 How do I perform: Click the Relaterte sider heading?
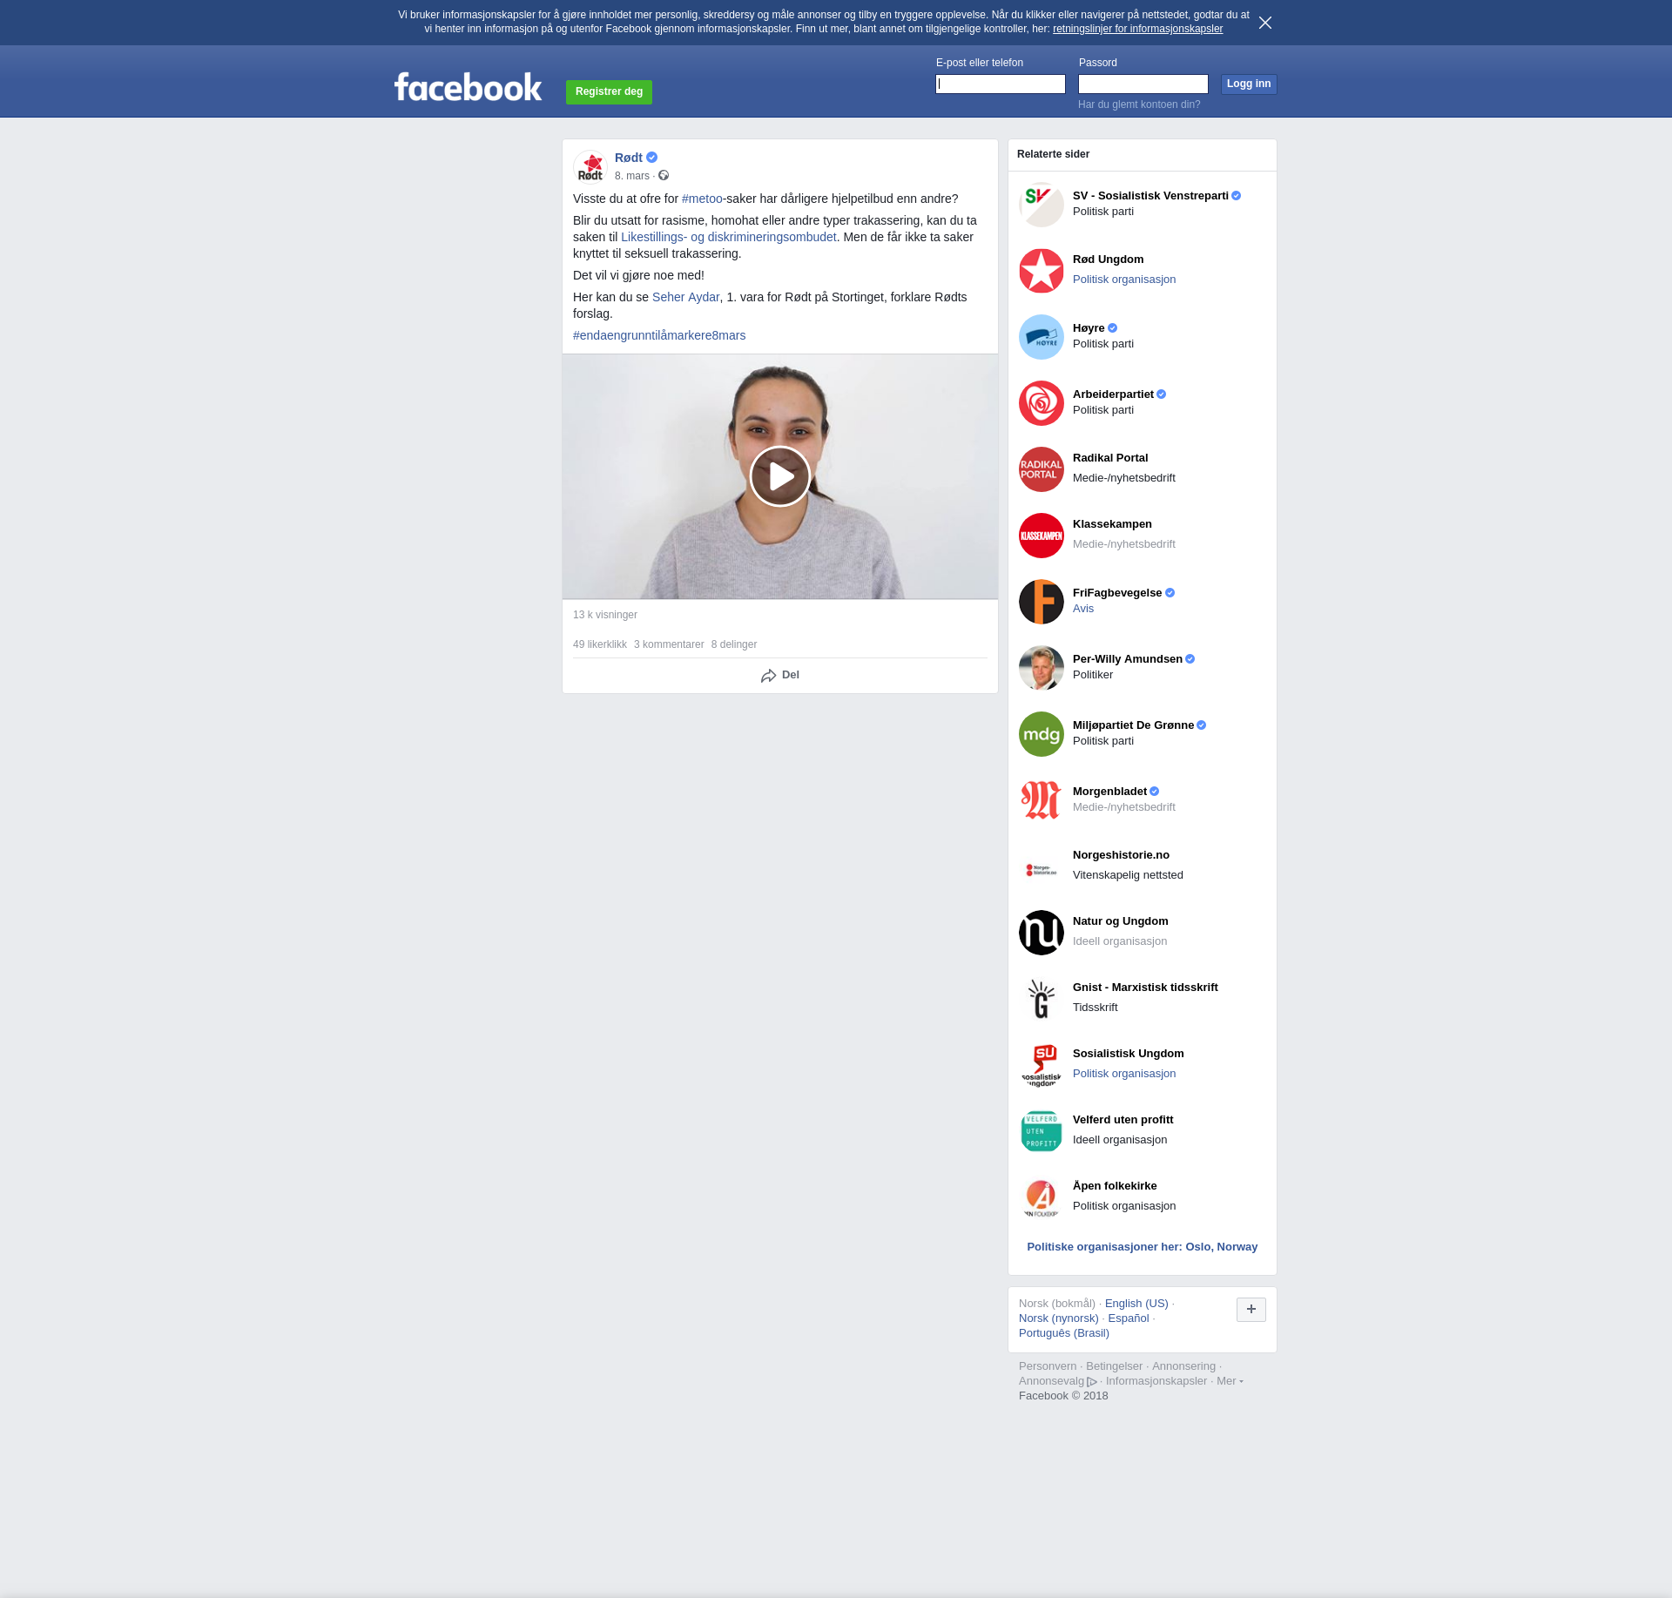click(x=1053, y=154)
